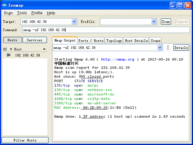
Task: Open the Help menu
Action: pyautogui.click(x=51, y=13)
